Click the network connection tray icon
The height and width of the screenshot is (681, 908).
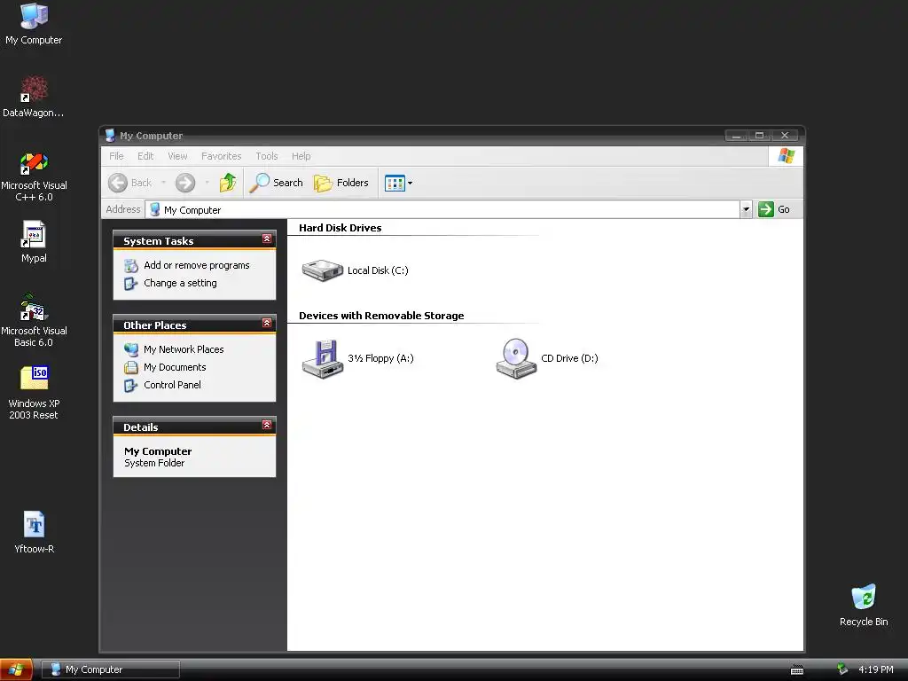(x=842, y=669)
